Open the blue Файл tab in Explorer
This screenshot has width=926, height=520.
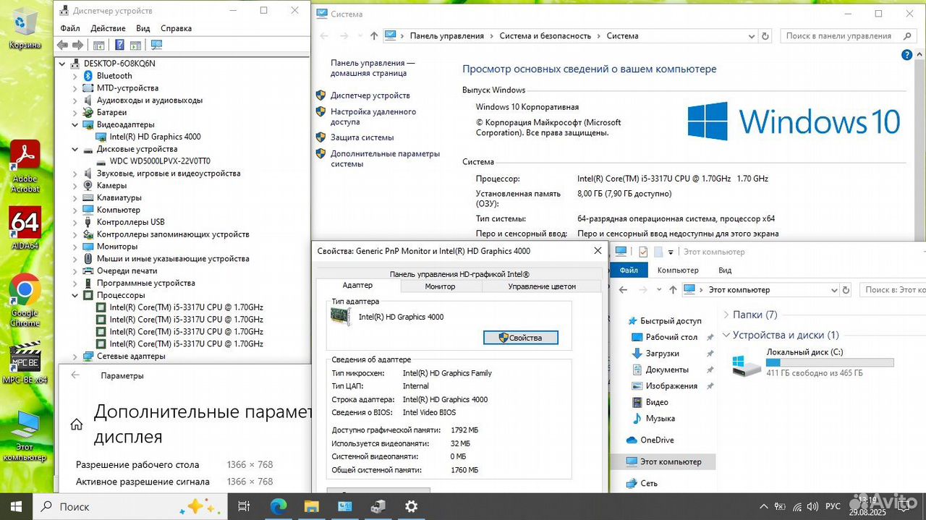tap(629, 270)
